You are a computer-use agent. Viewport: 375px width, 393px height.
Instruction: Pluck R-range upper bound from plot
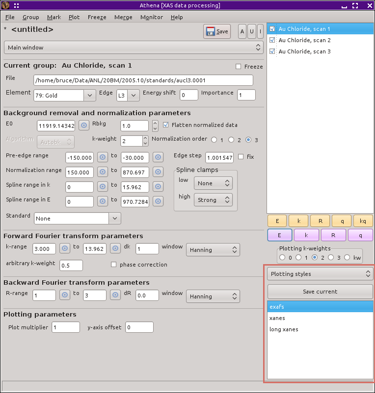pyautogui.click(x=115, y=295)
